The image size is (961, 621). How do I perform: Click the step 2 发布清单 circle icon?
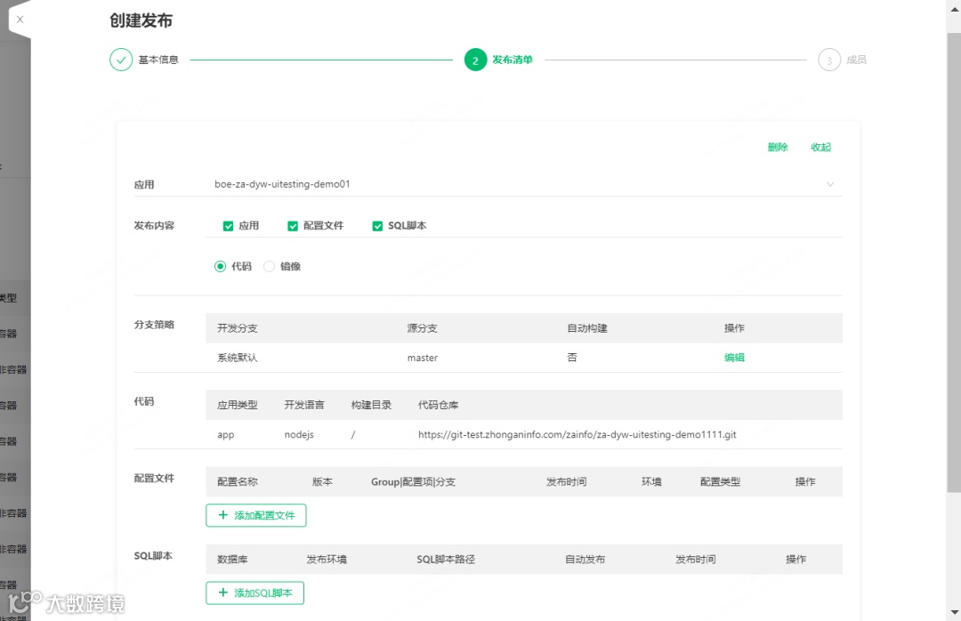475,60
